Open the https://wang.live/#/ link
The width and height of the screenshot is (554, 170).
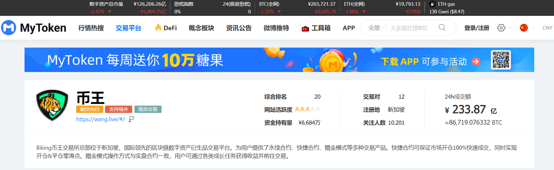click(100, 119)
